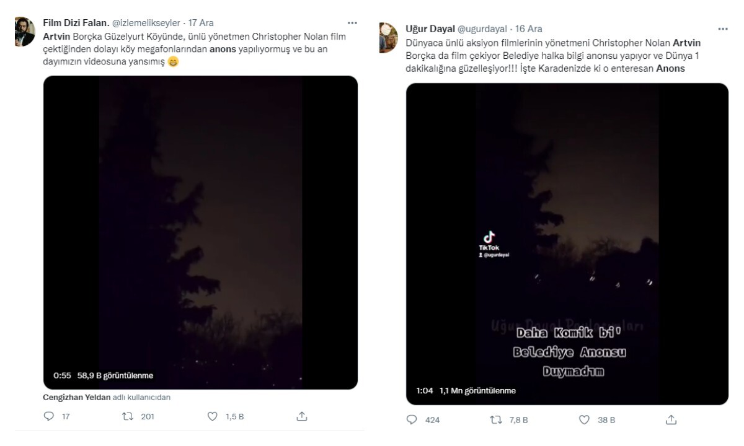Share the Film Dizi Falan tweet
This screenshot has height=446, width=744.
pyautogui.click(x=302, y=416)
